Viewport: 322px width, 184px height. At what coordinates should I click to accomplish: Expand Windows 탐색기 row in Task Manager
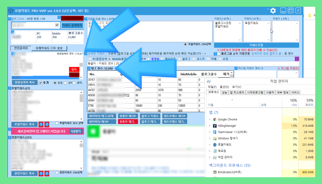210,139
